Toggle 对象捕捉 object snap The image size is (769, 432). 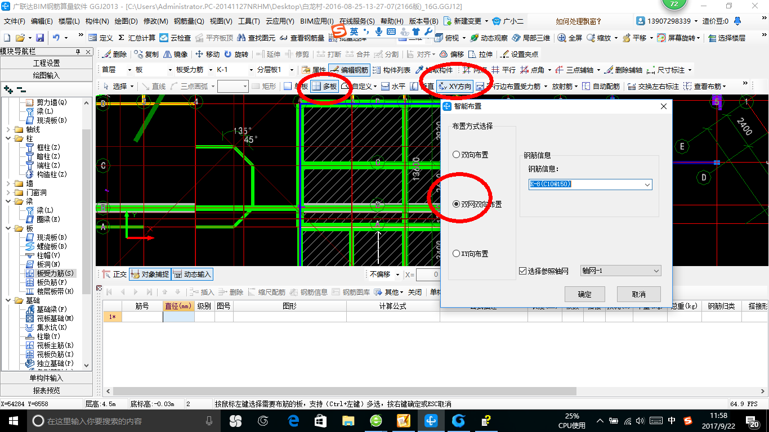pos(150,274)
